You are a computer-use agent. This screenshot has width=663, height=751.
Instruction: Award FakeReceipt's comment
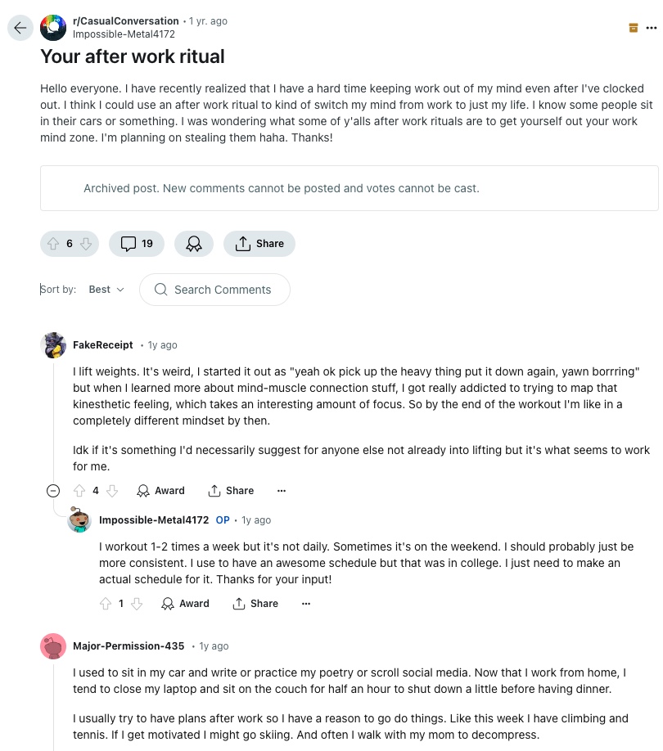pos(160,491)
